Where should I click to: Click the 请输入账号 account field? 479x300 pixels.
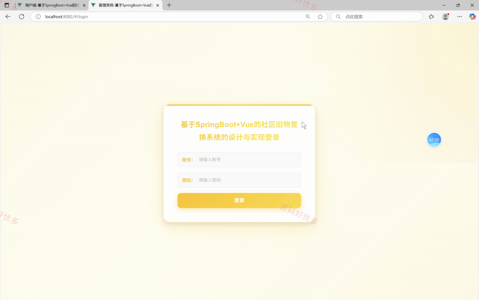(x=239, y=160)
